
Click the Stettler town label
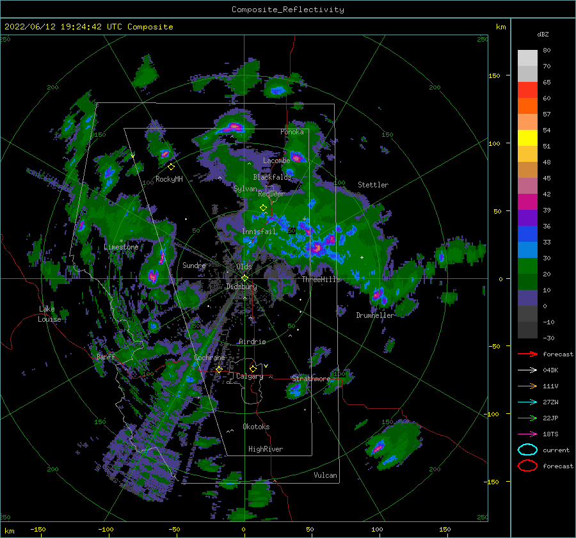click(373, 185)
